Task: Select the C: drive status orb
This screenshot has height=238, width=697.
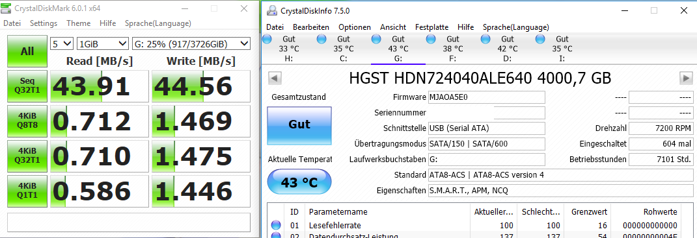Action: 322,40
